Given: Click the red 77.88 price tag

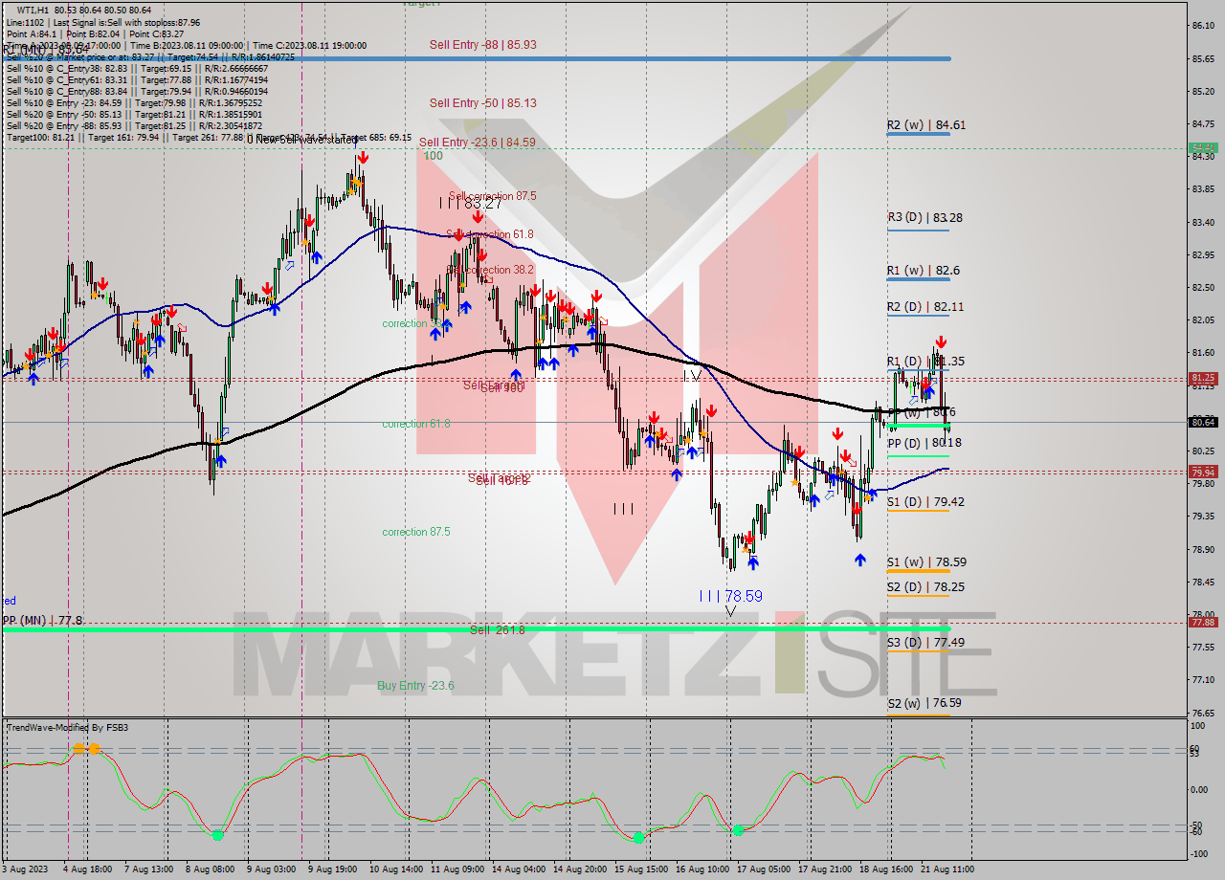Looking at the screenshot, I should (1203, 622).
